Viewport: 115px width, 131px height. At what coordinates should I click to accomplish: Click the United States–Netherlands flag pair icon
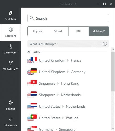pos(32,106)
